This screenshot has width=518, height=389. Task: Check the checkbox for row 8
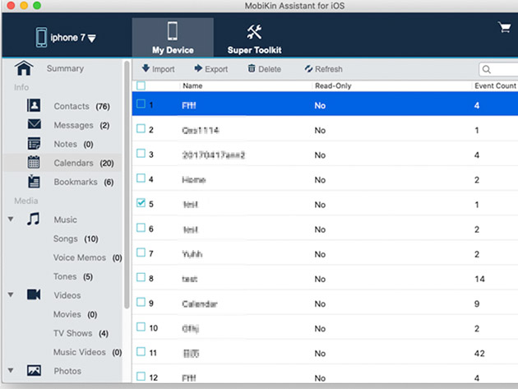click(141, 277)
